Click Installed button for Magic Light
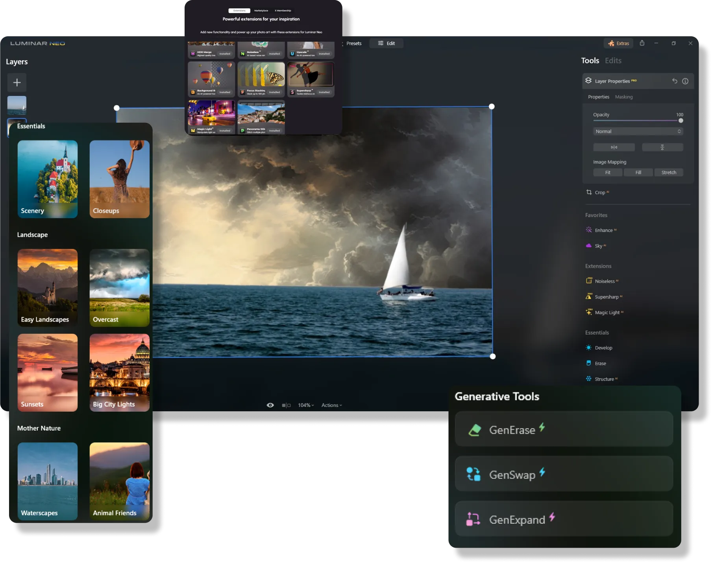 click(225, 131)
